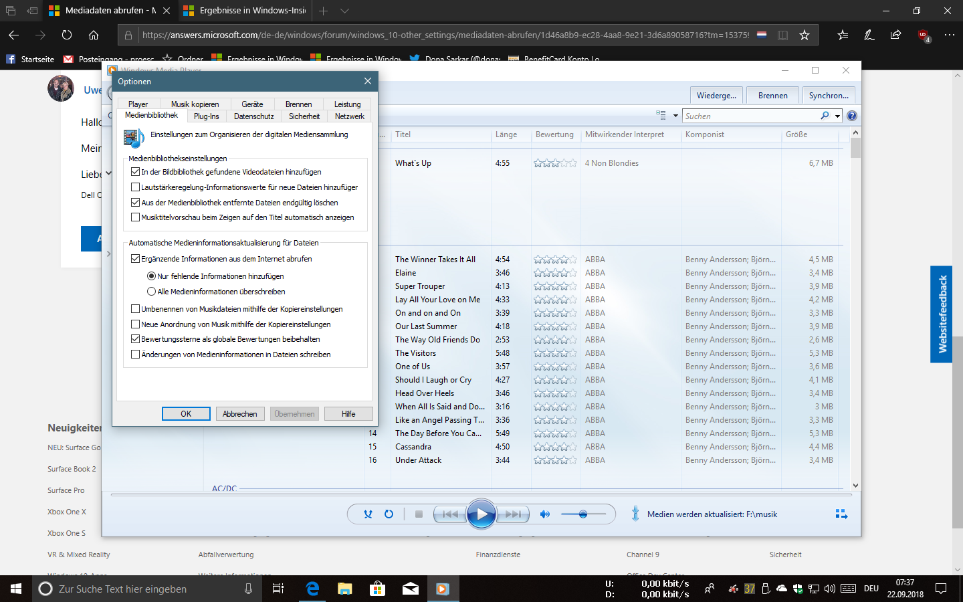Switch to Musik kopieren tab

pos(195,104)
